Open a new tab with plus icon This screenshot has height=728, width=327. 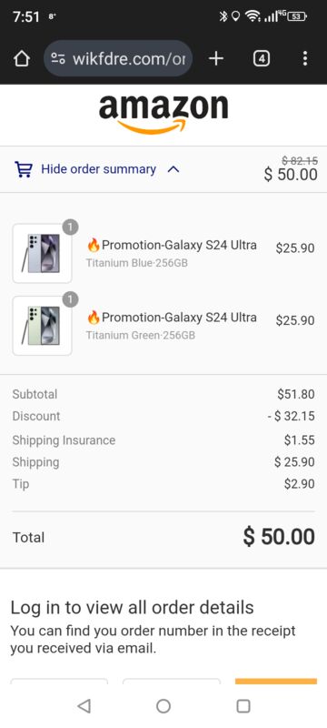216,58
